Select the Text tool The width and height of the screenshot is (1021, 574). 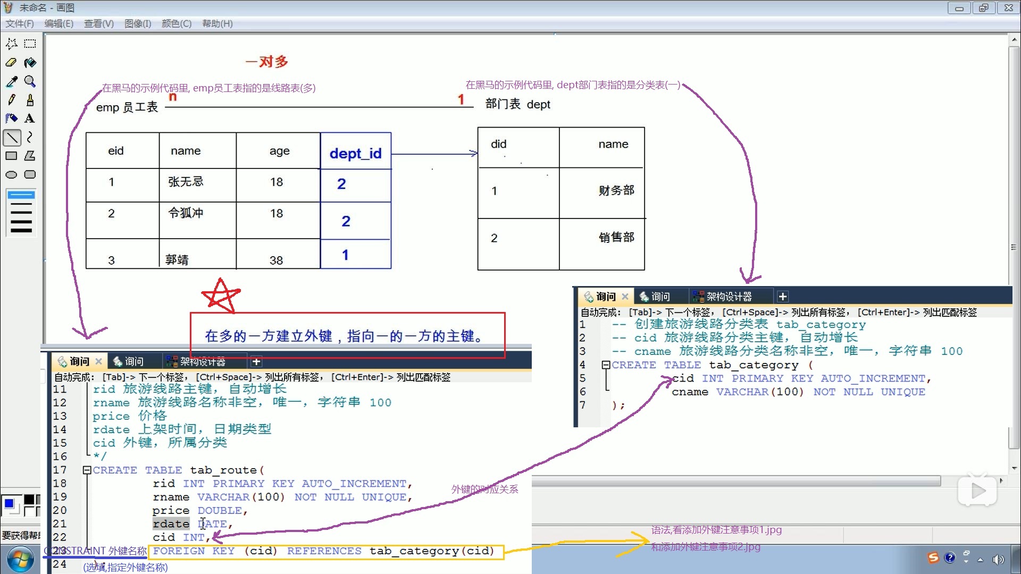(30, 119)
